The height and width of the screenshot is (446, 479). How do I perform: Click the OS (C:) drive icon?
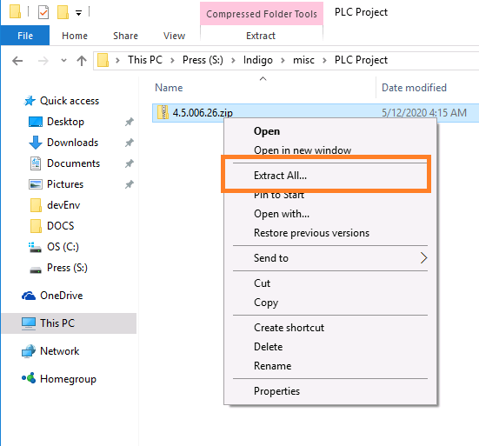click(x=35, y=248)
